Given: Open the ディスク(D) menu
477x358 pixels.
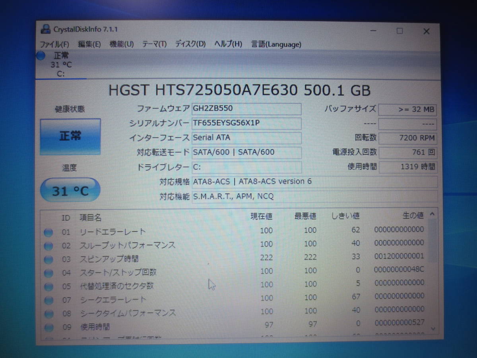Looking at the screenshot, I should [190, 44].
